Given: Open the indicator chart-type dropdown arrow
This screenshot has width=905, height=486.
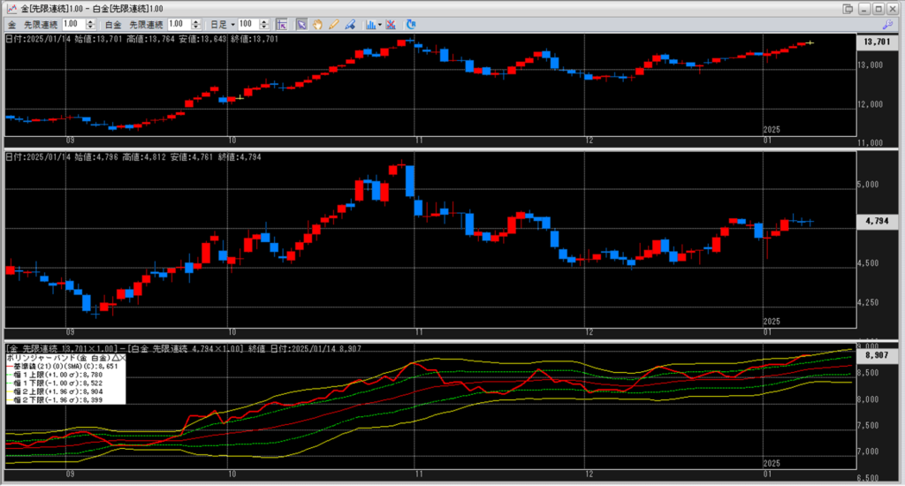Looking at the screenshot, I should [379, 24].
